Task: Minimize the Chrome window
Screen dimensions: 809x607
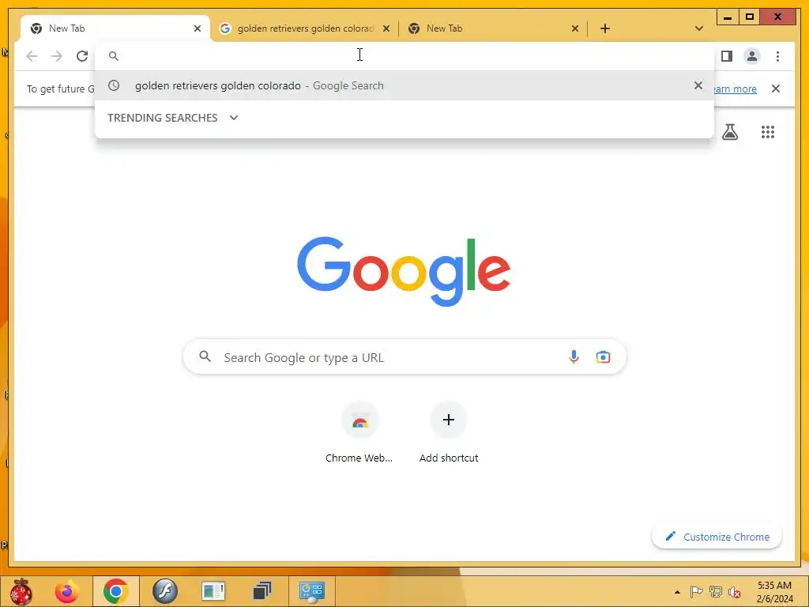Action: coord(728,17)
